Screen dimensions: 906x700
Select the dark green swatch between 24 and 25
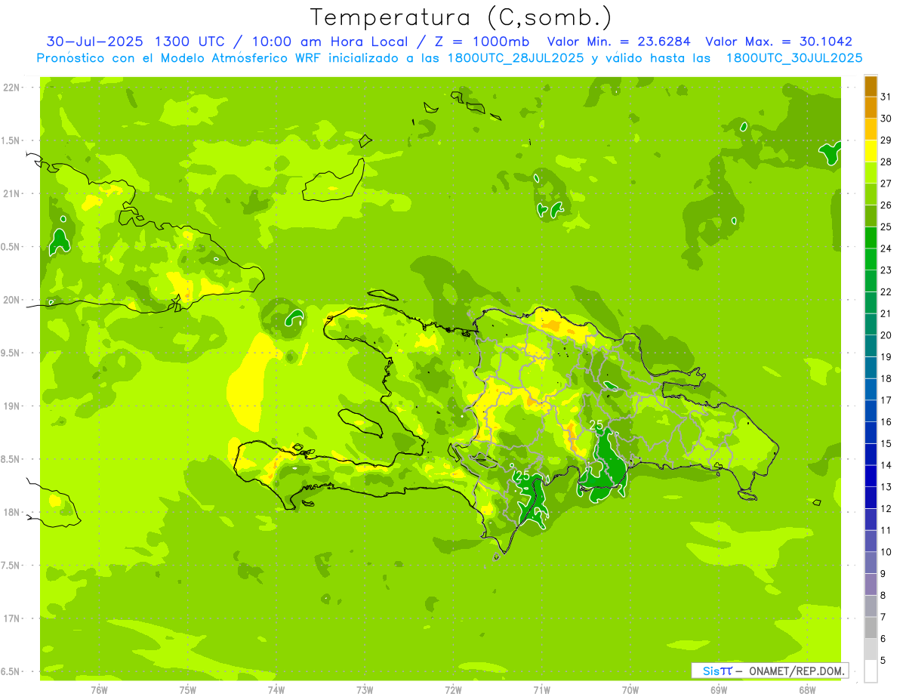pos(871,238)
